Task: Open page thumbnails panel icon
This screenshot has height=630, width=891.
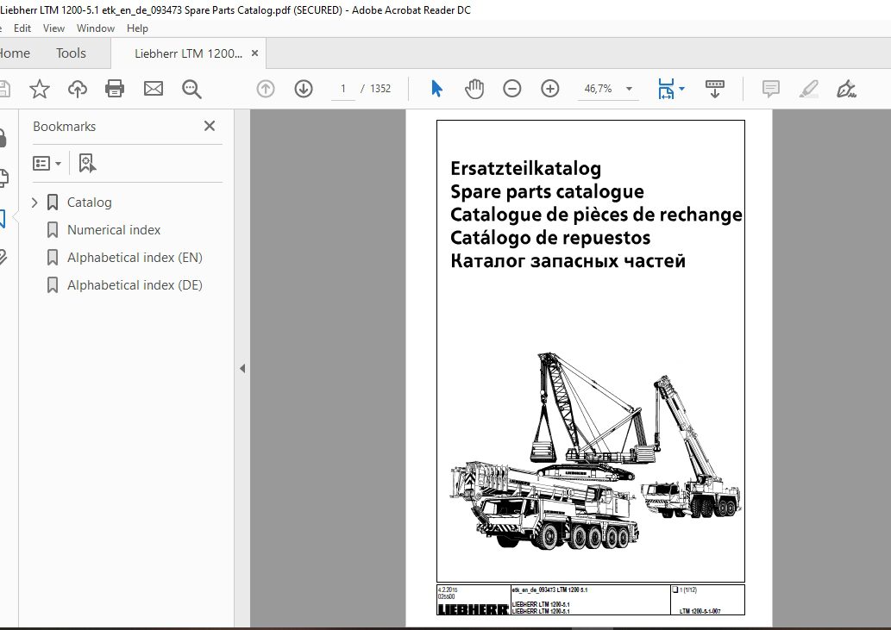Action: click(x=3, y=178)
